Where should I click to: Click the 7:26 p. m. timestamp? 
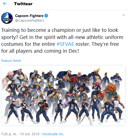(x=9, y=134)
